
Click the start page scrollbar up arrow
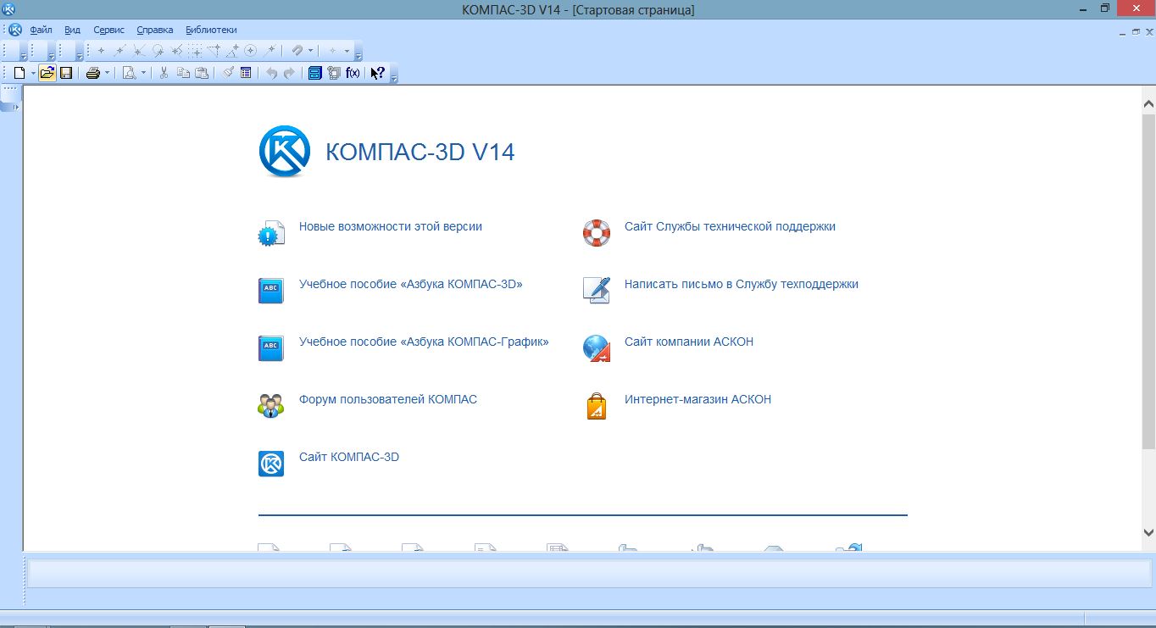1148,104
